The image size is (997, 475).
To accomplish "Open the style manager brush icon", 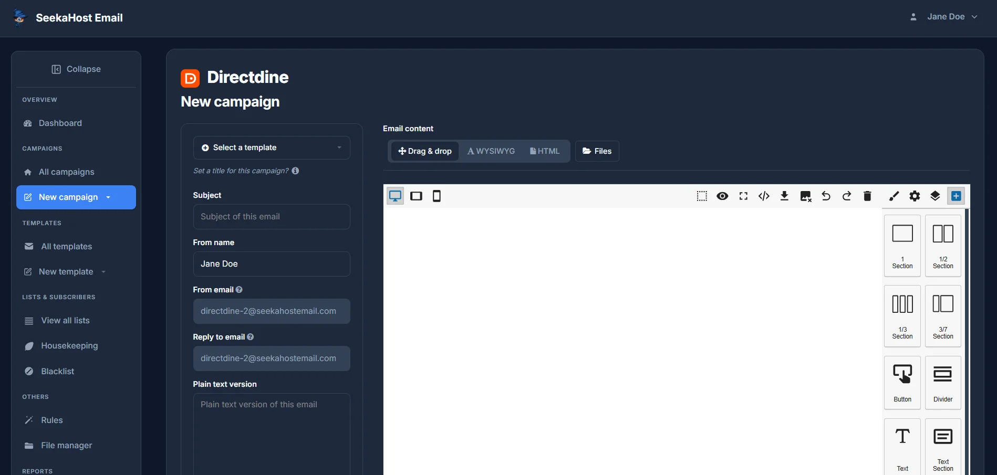I will coord(894,196).
